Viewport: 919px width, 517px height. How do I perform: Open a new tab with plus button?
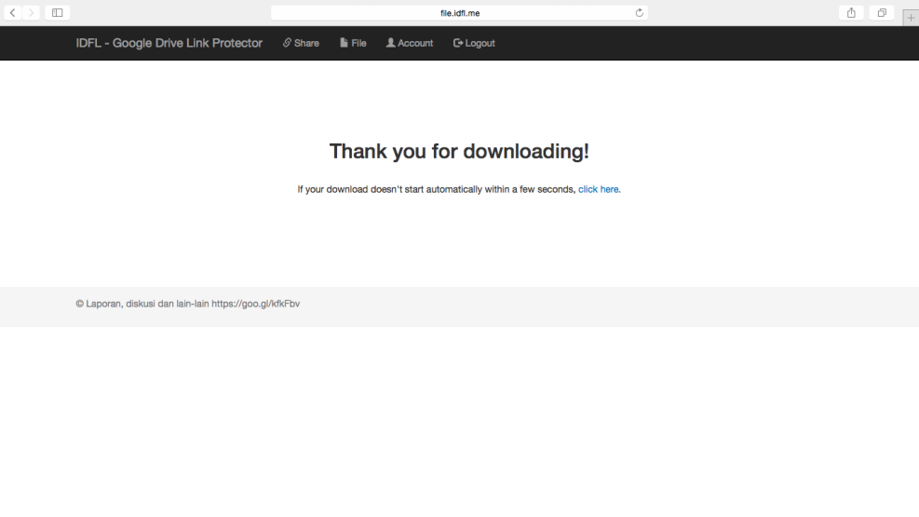pyautogui.click(x=911, y=18)
